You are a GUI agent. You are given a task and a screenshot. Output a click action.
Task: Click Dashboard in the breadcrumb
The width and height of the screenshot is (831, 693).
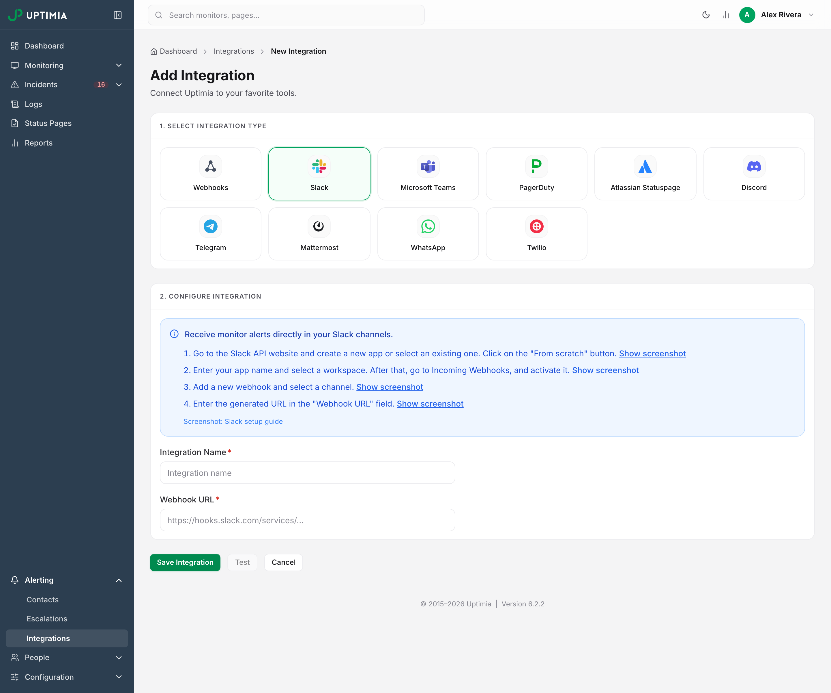tap(174, 51)
